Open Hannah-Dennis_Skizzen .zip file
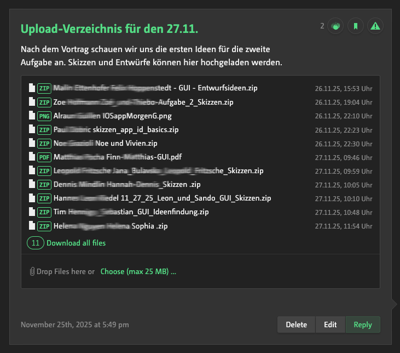This screenshot has height=353, width=400. 127,185
